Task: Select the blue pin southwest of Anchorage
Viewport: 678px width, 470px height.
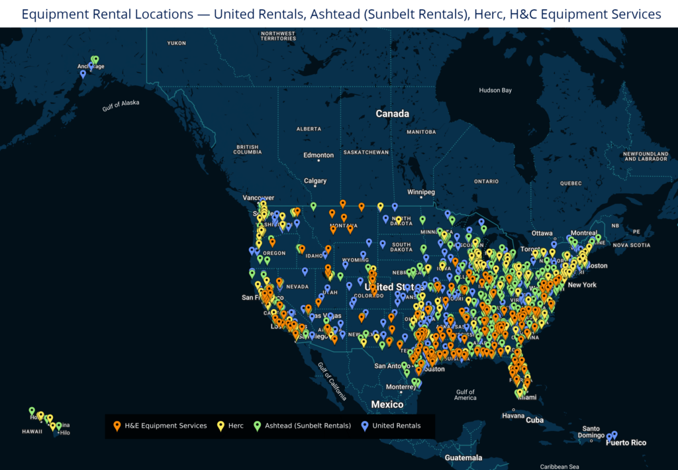Action: (83, 74)
